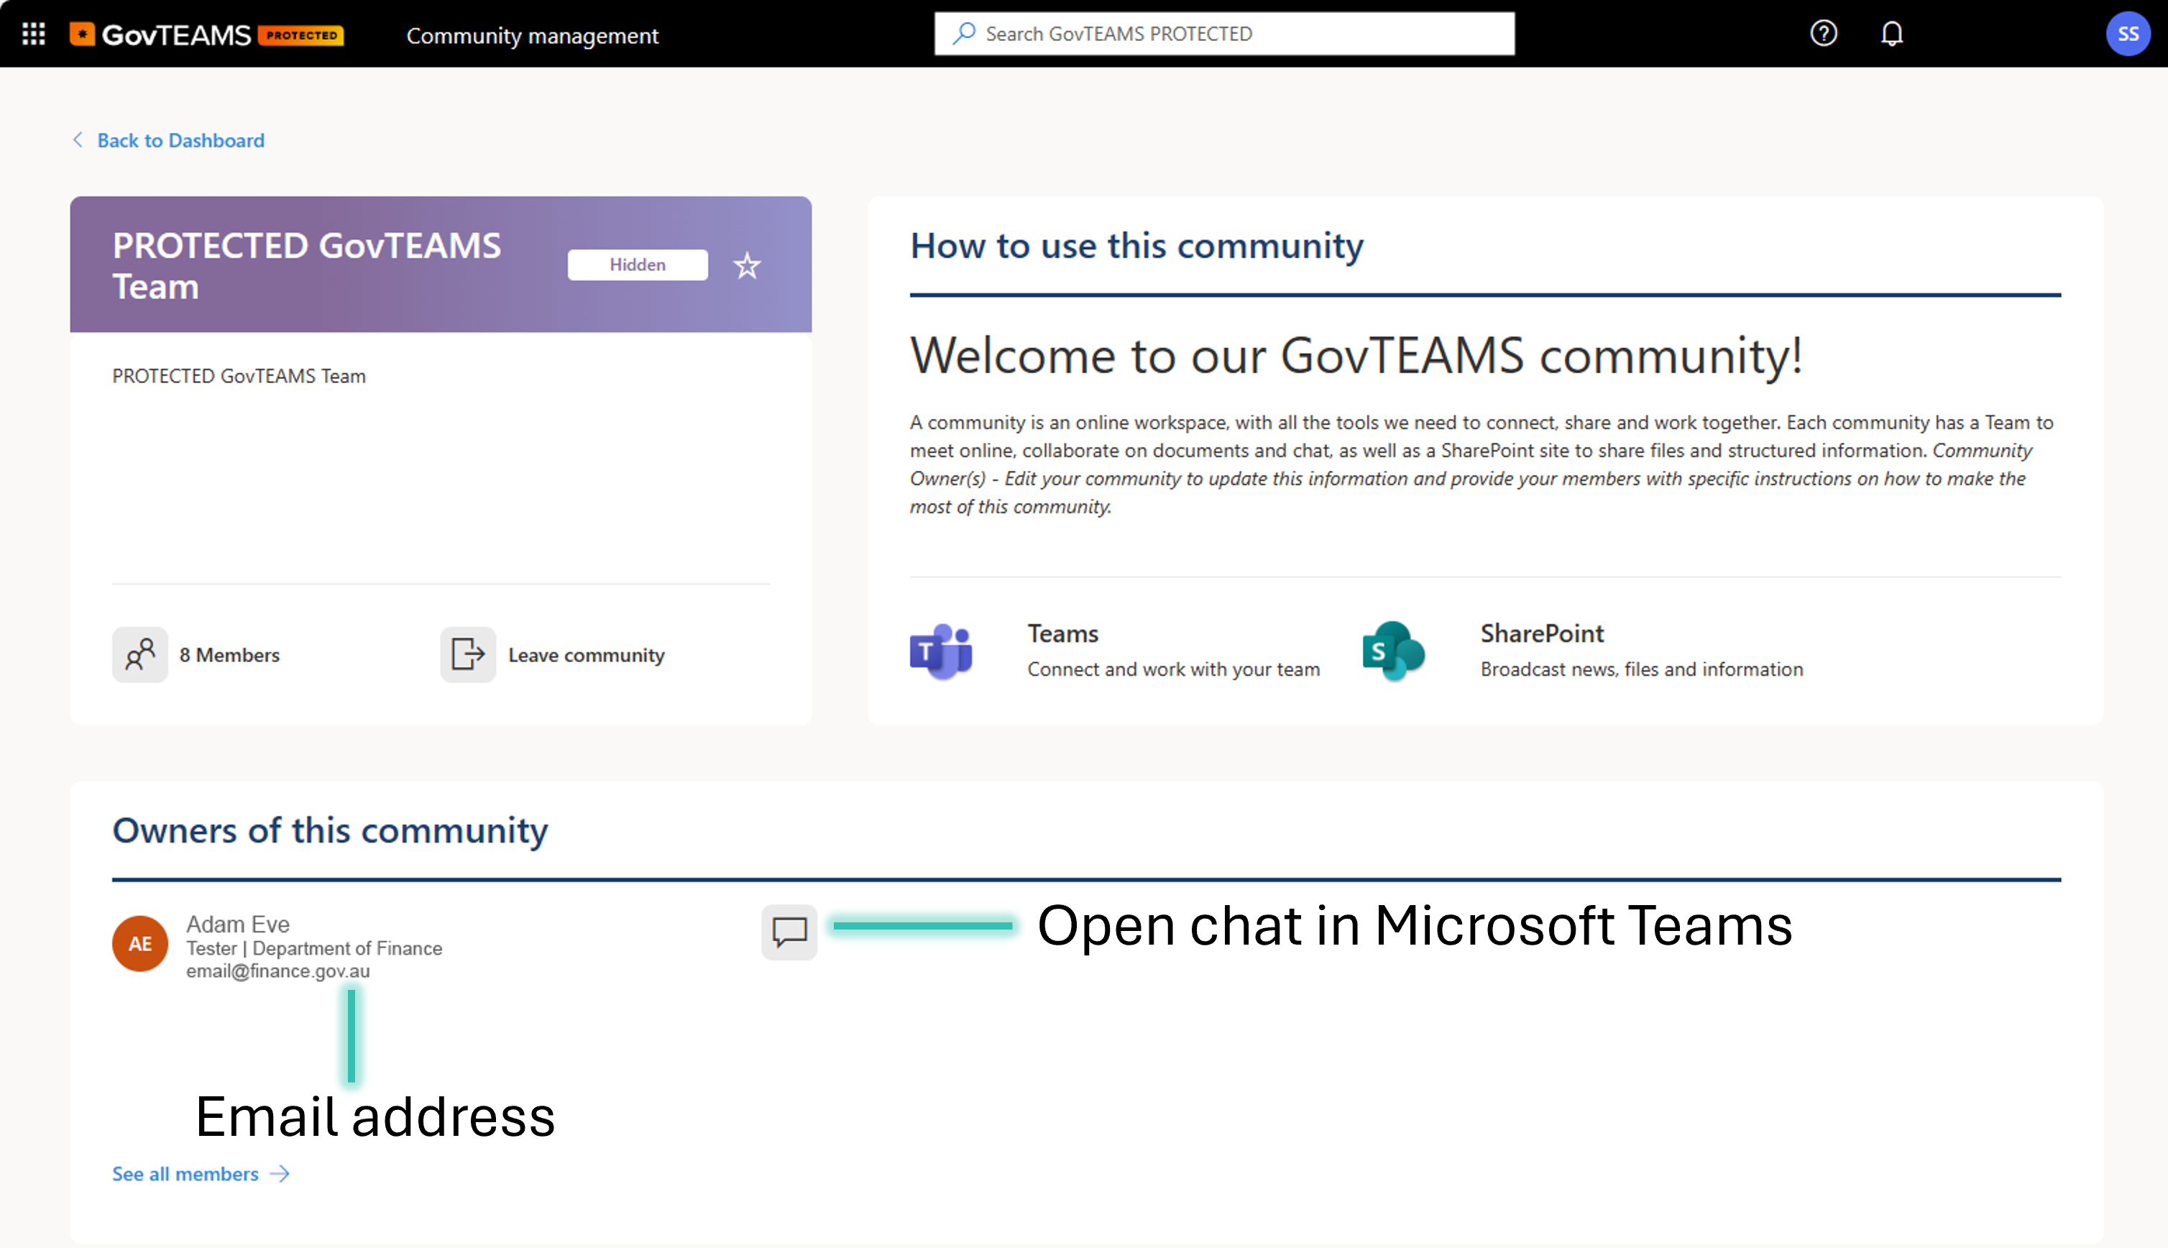This screenshot has height=1248, width=2168.
Task: Favourite the community with star icon
Action: (x=746, y=266)
